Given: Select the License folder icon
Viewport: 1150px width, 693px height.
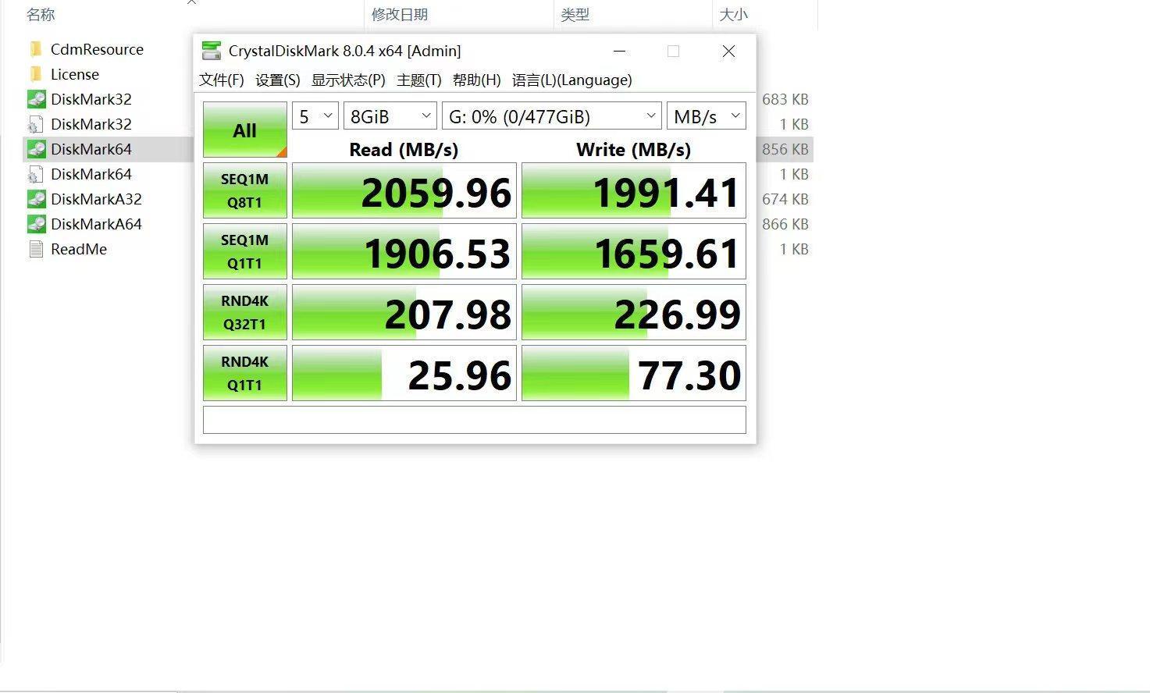Looking at the screenshot, I should [36, 74].
